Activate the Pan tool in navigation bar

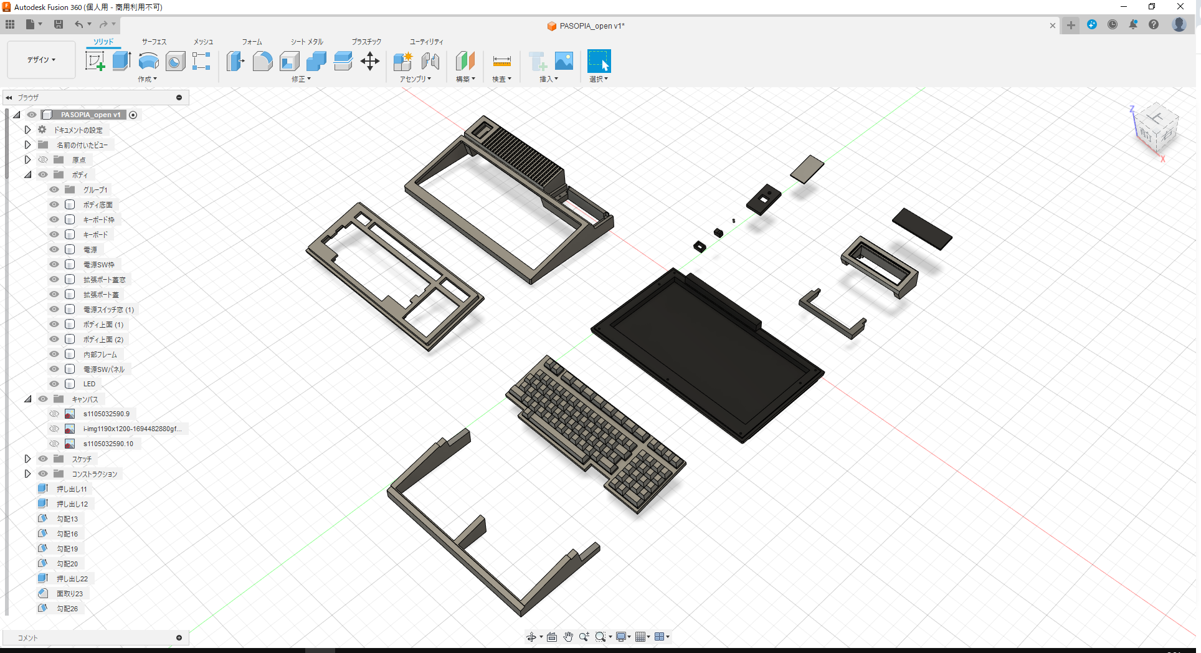[567, 636]
